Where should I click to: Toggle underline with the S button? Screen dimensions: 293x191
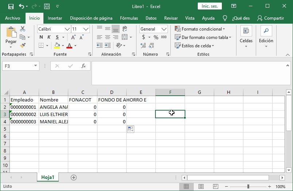pyautogui.click(x=57, y=37)
